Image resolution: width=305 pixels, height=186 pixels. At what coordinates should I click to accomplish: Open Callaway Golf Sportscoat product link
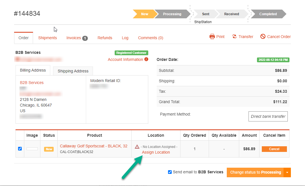(93, 146)
